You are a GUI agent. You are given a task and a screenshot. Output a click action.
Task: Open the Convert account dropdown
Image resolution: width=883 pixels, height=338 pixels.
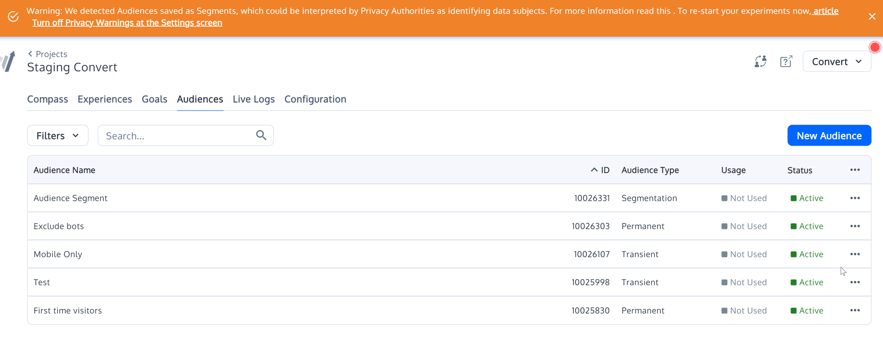(836, 61)
